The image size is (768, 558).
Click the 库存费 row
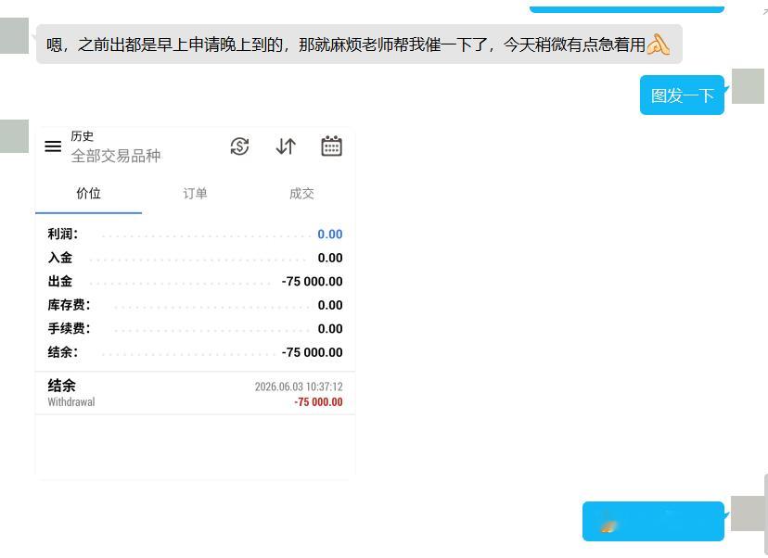click(195, 305)
